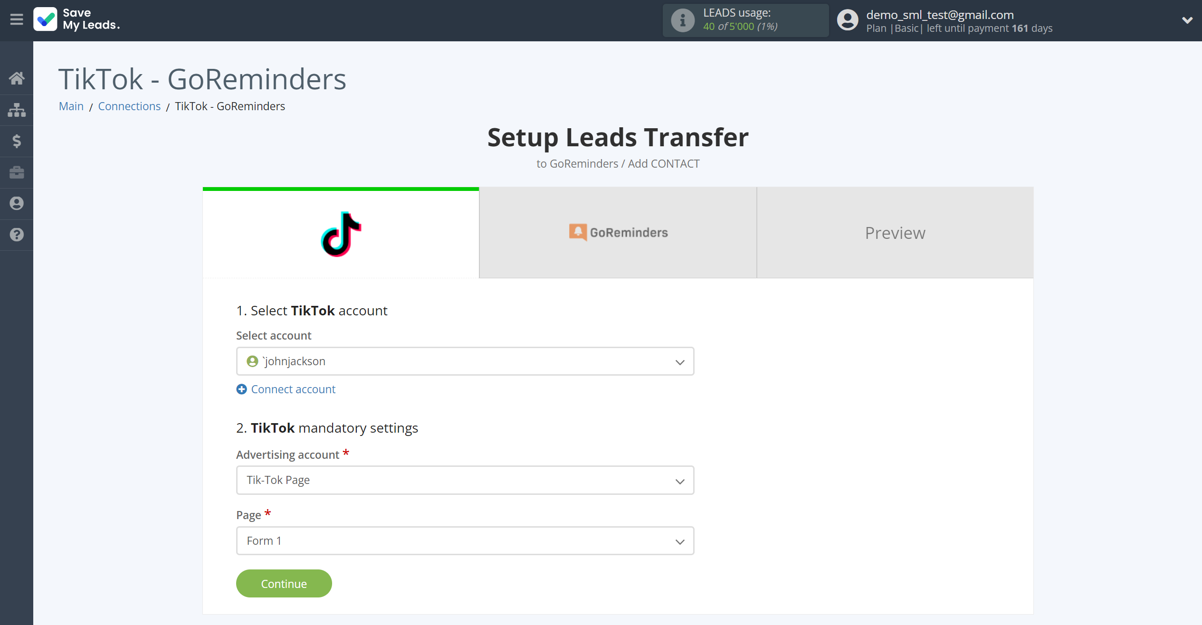Click the Continue button to proceed
Screen dimensions: 1202x625
tap(283, 584)
